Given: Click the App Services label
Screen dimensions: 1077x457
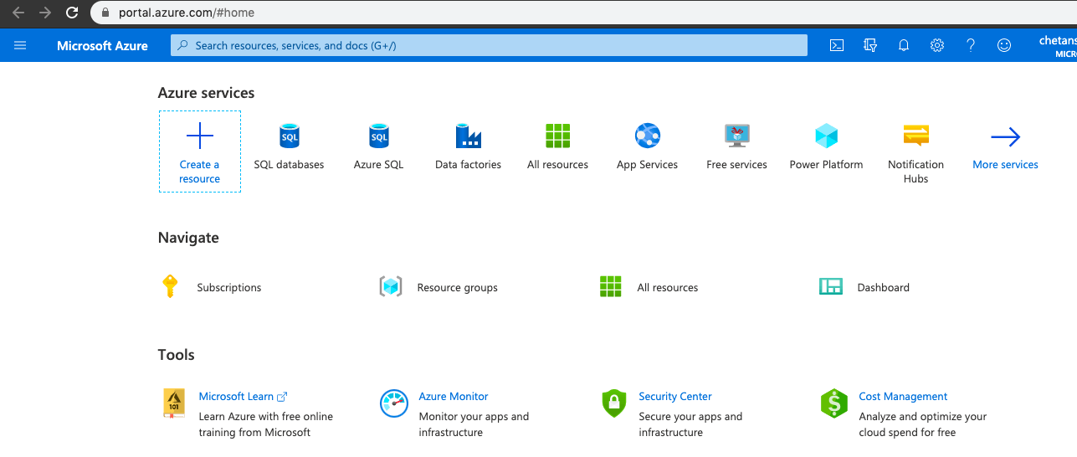Looking at the screenshot, I should point(648,165).
